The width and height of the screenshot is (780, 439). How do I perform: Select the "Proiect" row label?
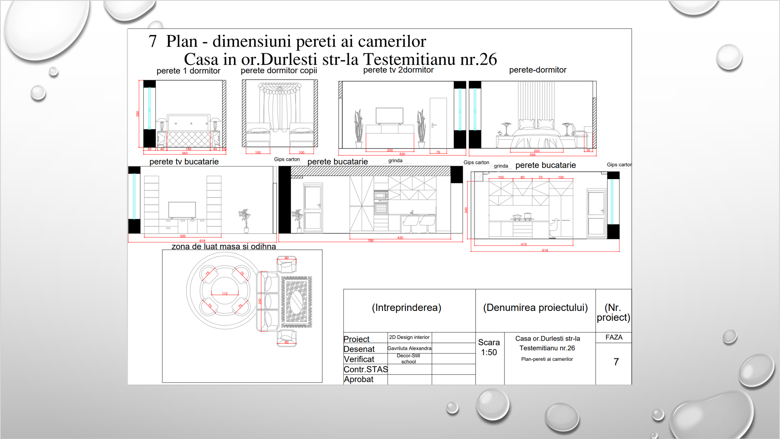357,339
